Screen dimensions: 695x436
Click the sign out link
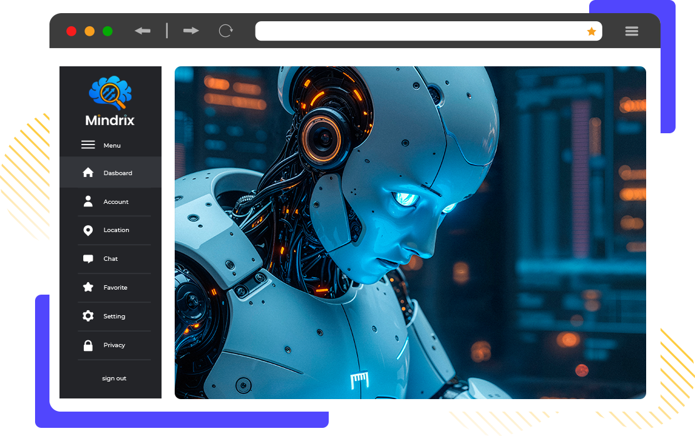(114, 378)
